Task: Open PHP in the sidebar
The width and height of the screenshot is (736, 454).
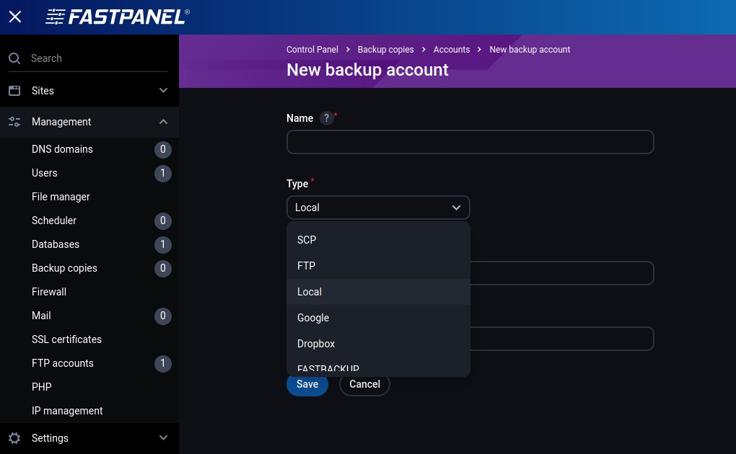Action: tap(42, 387)
